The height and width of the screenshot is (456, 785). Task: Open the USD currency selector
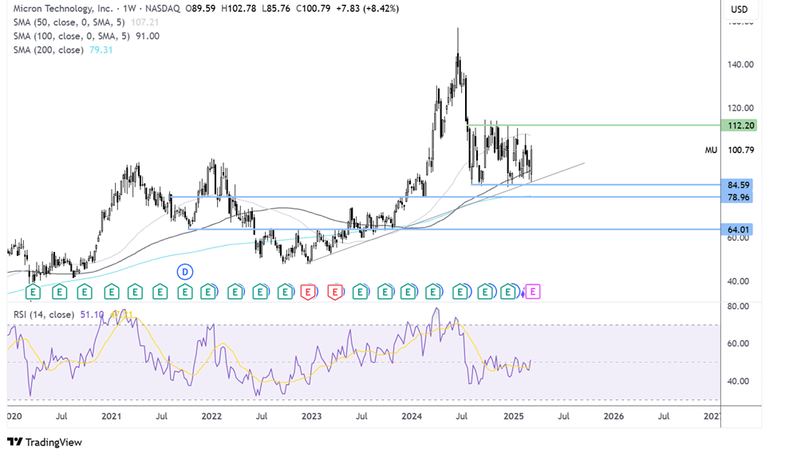(x=739, y=10)
